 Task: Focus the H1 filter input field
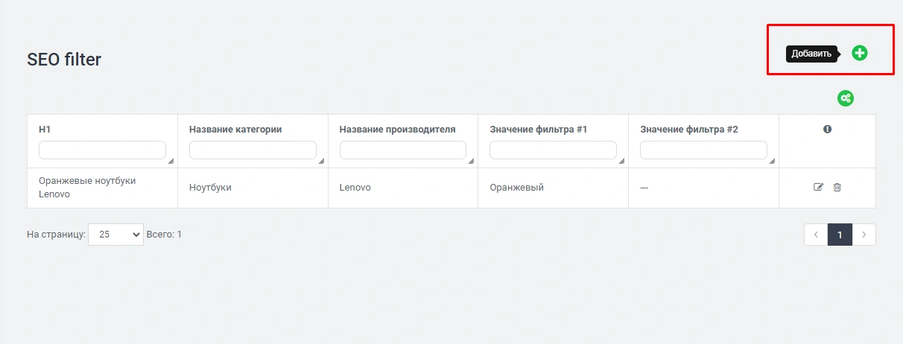click(x=102, y=150)
